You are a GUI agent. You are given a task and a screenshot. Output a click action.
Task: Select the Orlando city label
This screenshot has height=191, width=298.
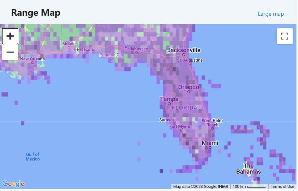tap(189, 87)
